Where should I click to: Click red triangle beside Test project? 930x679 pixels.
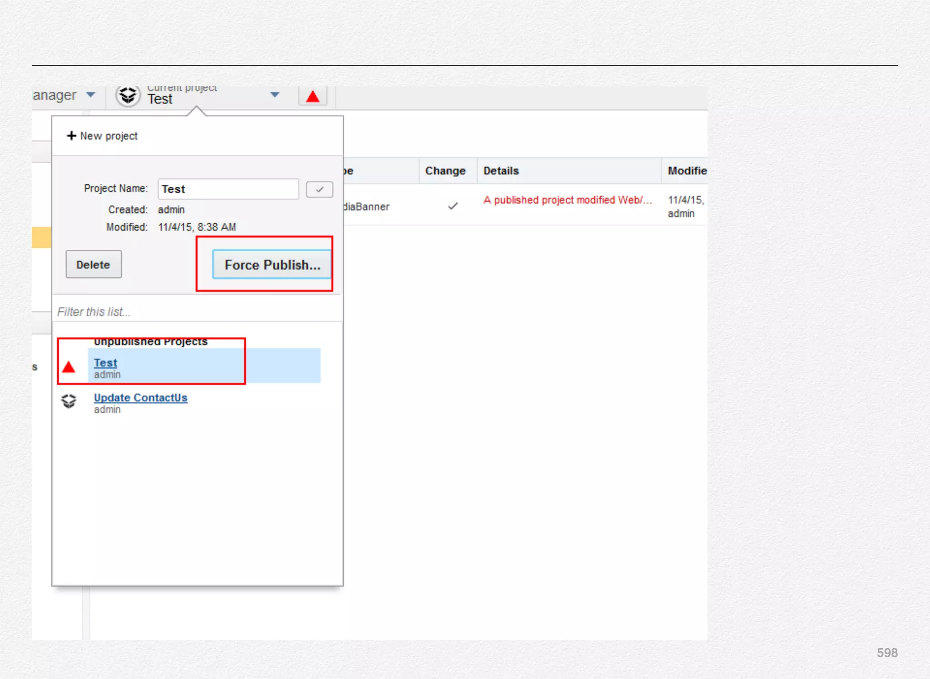[69, 367]
